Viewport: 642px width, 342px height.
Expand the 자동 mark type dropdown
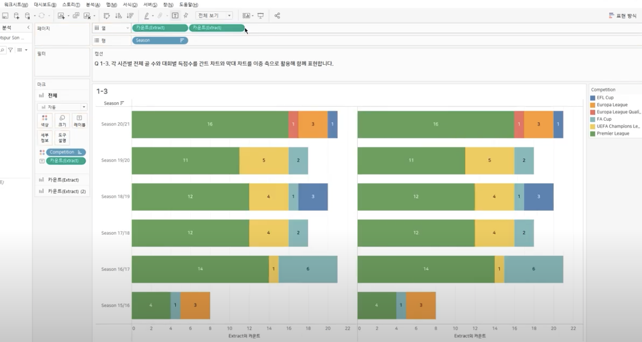click(62, 107)
